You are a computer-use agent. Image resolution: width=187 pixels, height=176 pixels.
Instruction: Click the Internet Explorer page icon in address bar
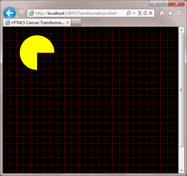tap(31, 13)
